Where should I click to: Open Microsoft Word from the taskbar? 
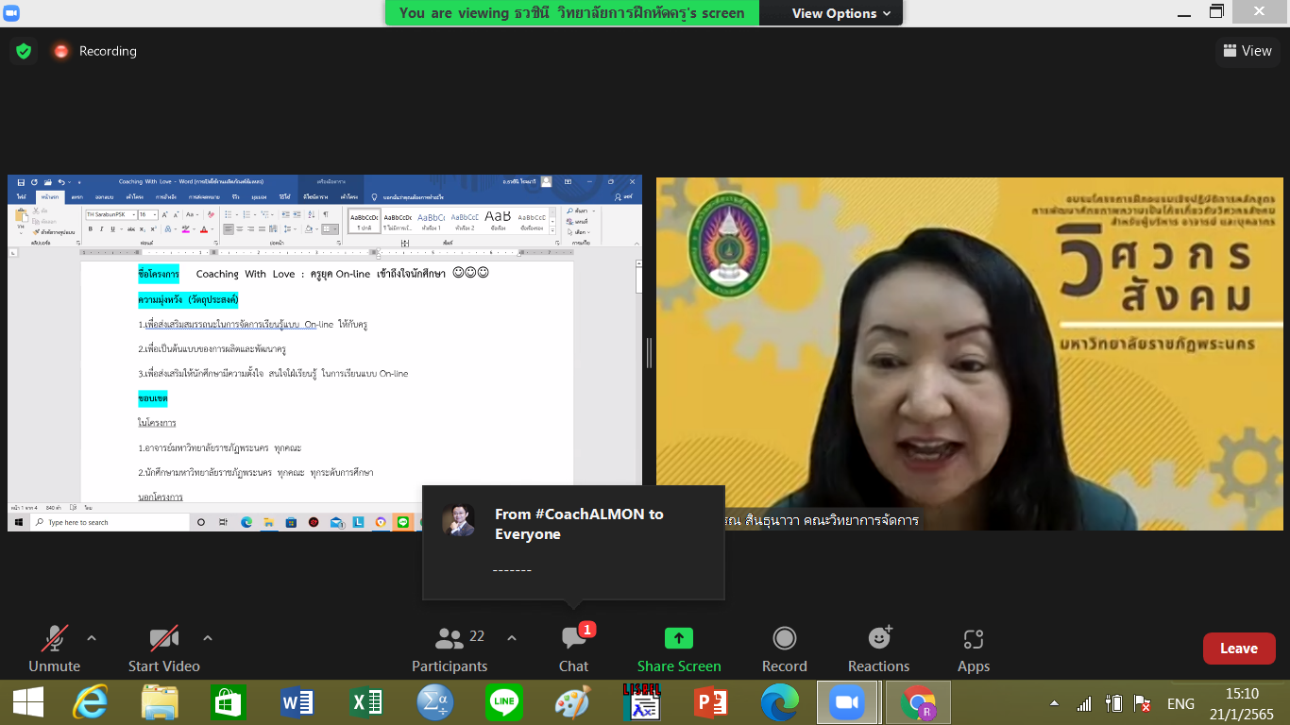click(x=297, y=703)
